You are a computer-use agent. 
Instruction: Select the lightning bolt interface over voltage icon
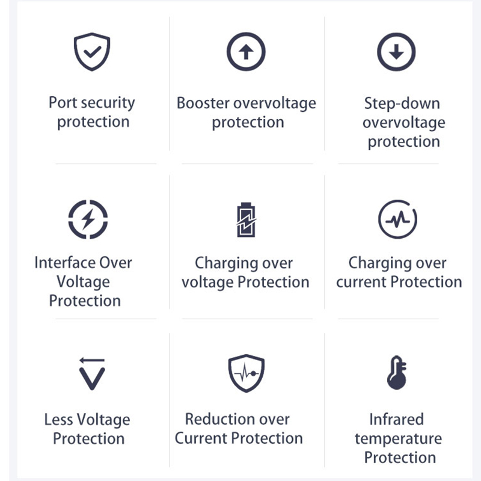click(88, 219)
